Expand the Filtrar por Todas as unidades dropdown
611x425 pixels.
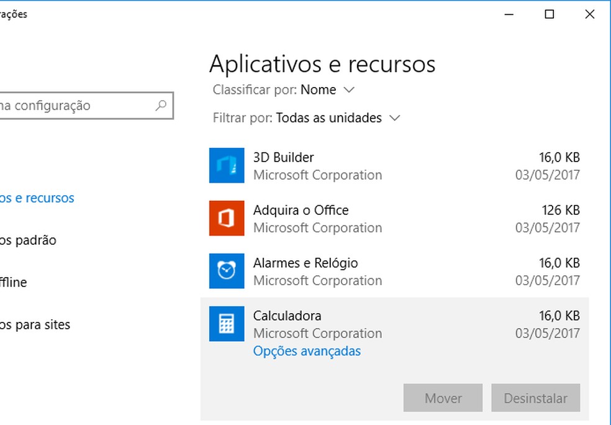click(338, 117)
